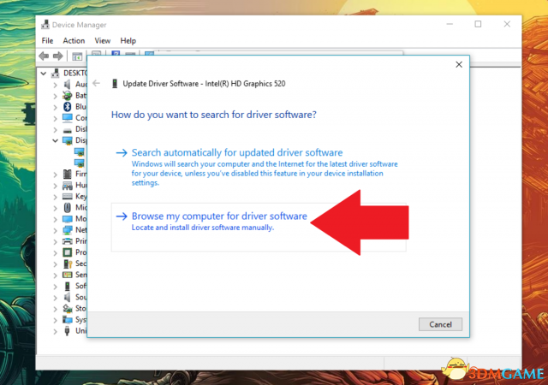Maximize the Device Manager window

click(x=478, y=24)
